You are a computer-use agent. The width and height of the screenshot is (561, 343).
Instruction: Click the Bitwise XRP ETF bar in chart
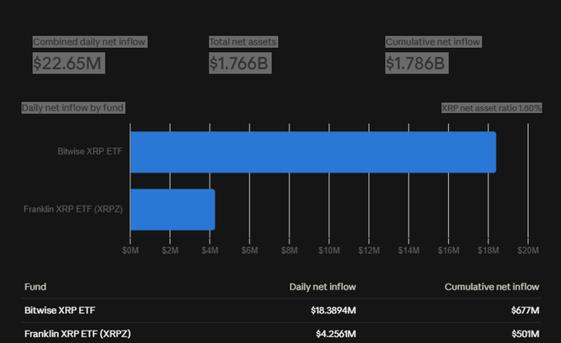[x=313, y=152]
